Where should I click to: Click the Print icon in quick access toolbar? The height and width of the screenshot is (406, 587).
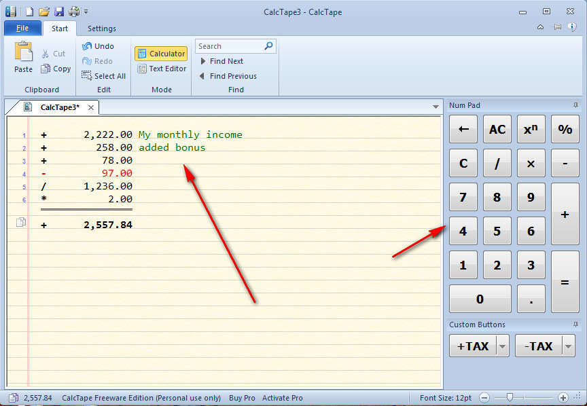click(73, 12)
